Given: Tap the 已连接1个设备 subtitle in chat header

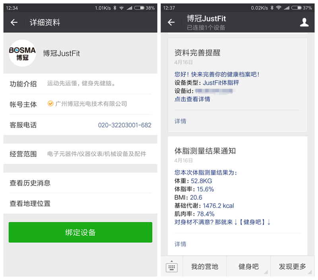Looking at the screenshot, I should pos(206,27).
